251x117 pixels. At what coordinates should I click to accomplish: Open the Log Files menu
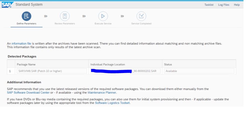coord(224,5)
